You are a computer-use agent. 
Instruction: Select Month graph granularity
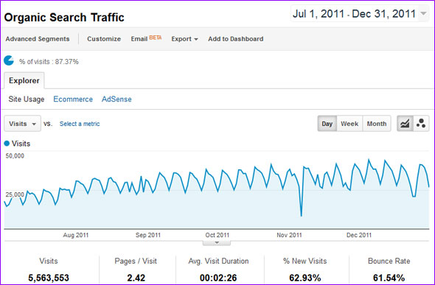tap(377, 124)
